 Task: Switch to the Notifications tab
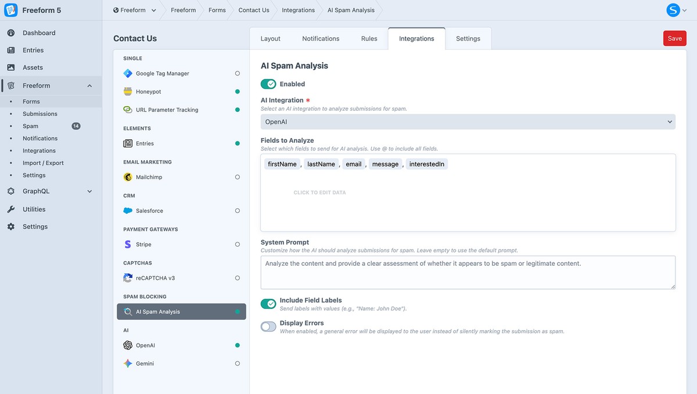pos(321,39)
